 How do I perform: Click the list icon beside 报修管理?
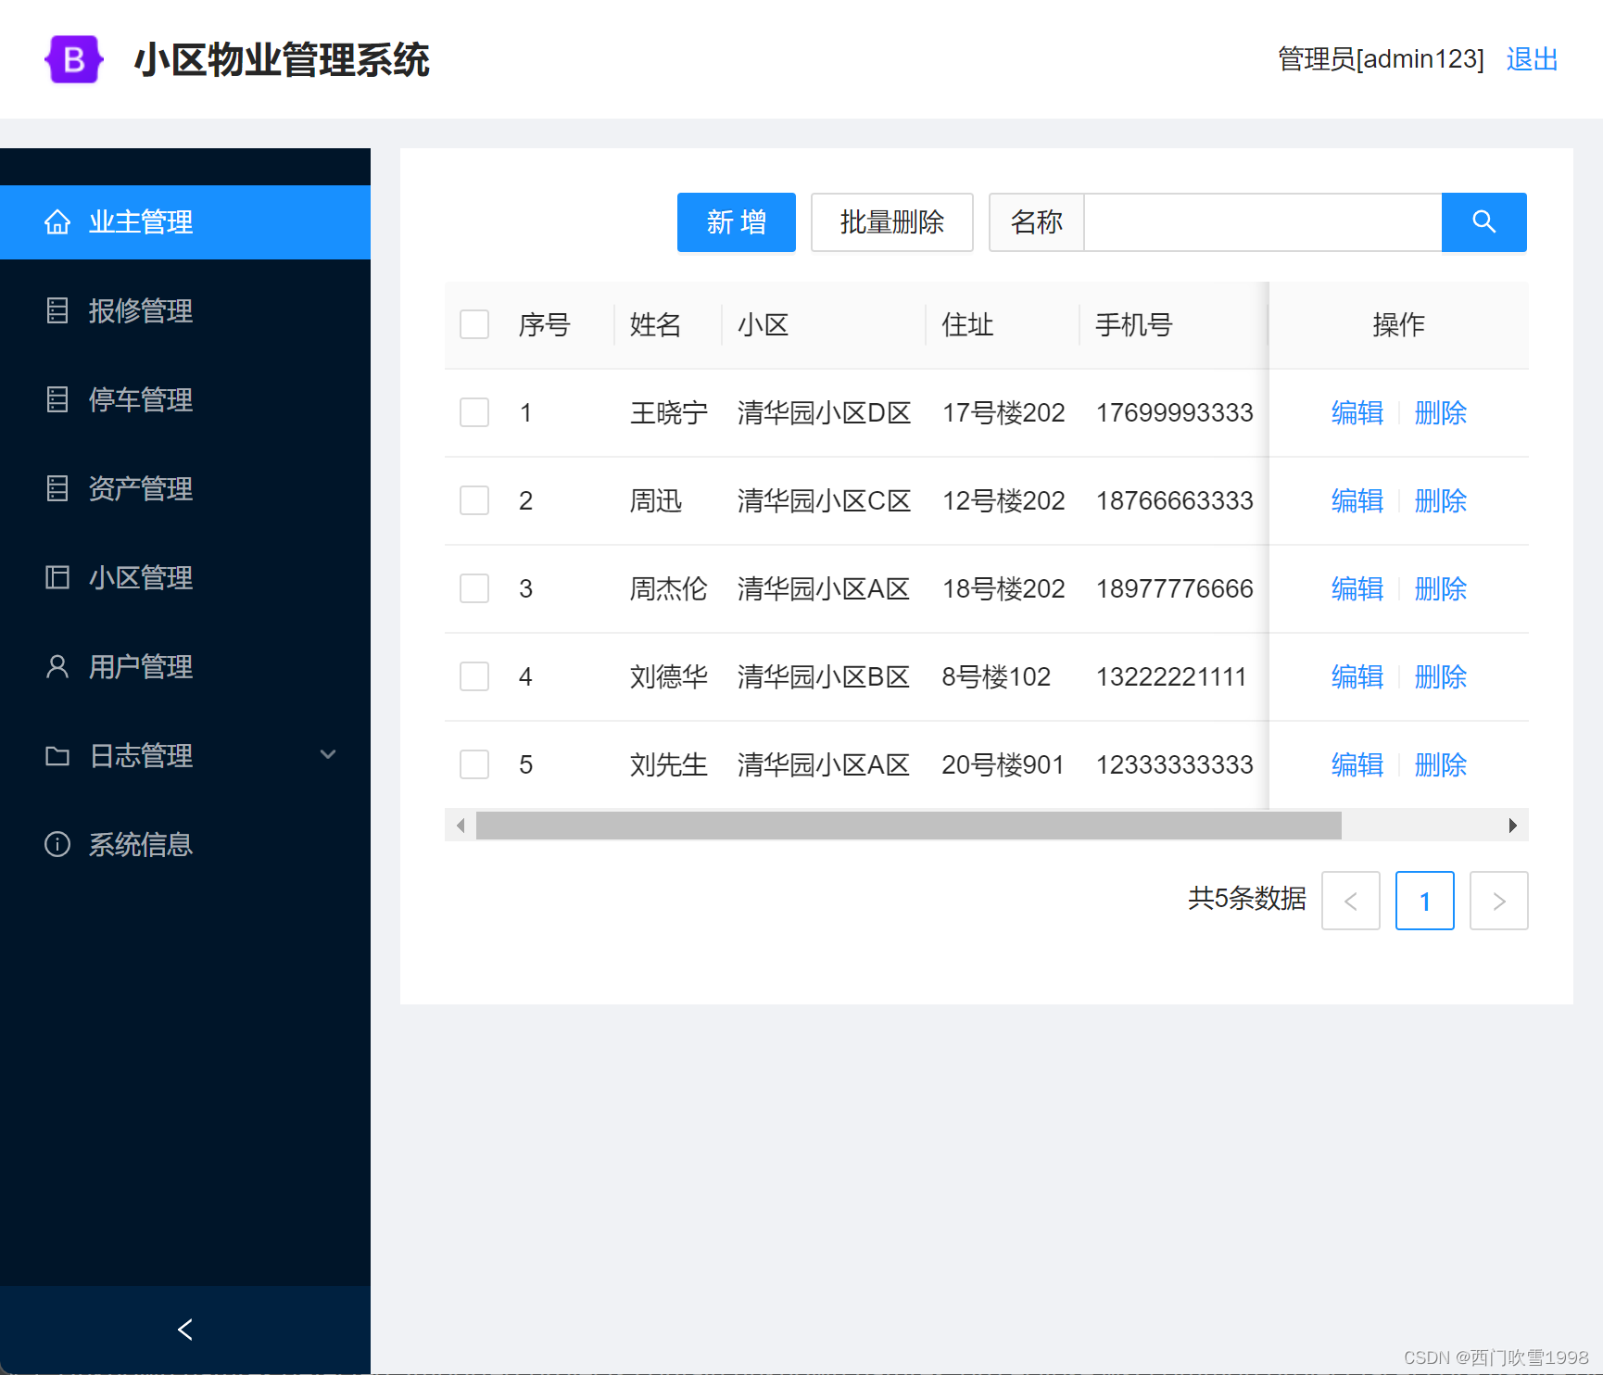tap(57, 310)
